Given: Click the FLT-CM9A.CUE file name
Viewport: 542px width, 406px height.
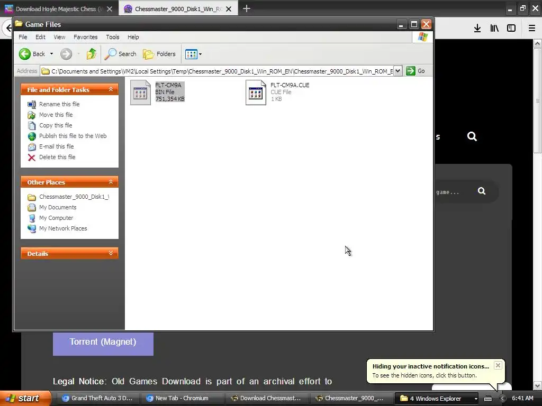Looking at the screenshot, I should tap(290, 85).
